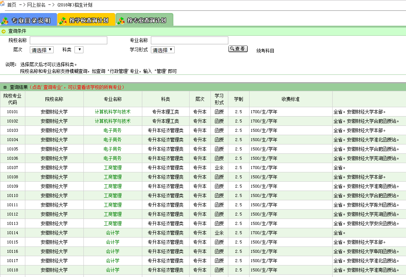Switch to 专业目录说明 tab

(28, 20)
